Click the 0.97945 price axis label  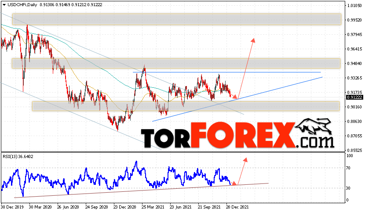pos(354,35)
